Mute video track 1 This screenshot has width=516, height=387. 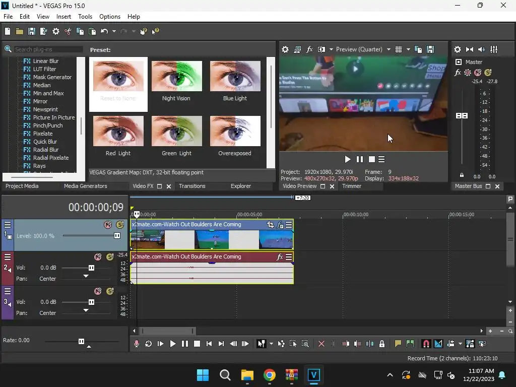pyautogui.click(x=108, y=225)
